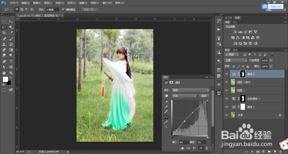This screenshot has width=288, height=154.
Task: Open the 图像(I) menu
Action: tap(37, 3)
